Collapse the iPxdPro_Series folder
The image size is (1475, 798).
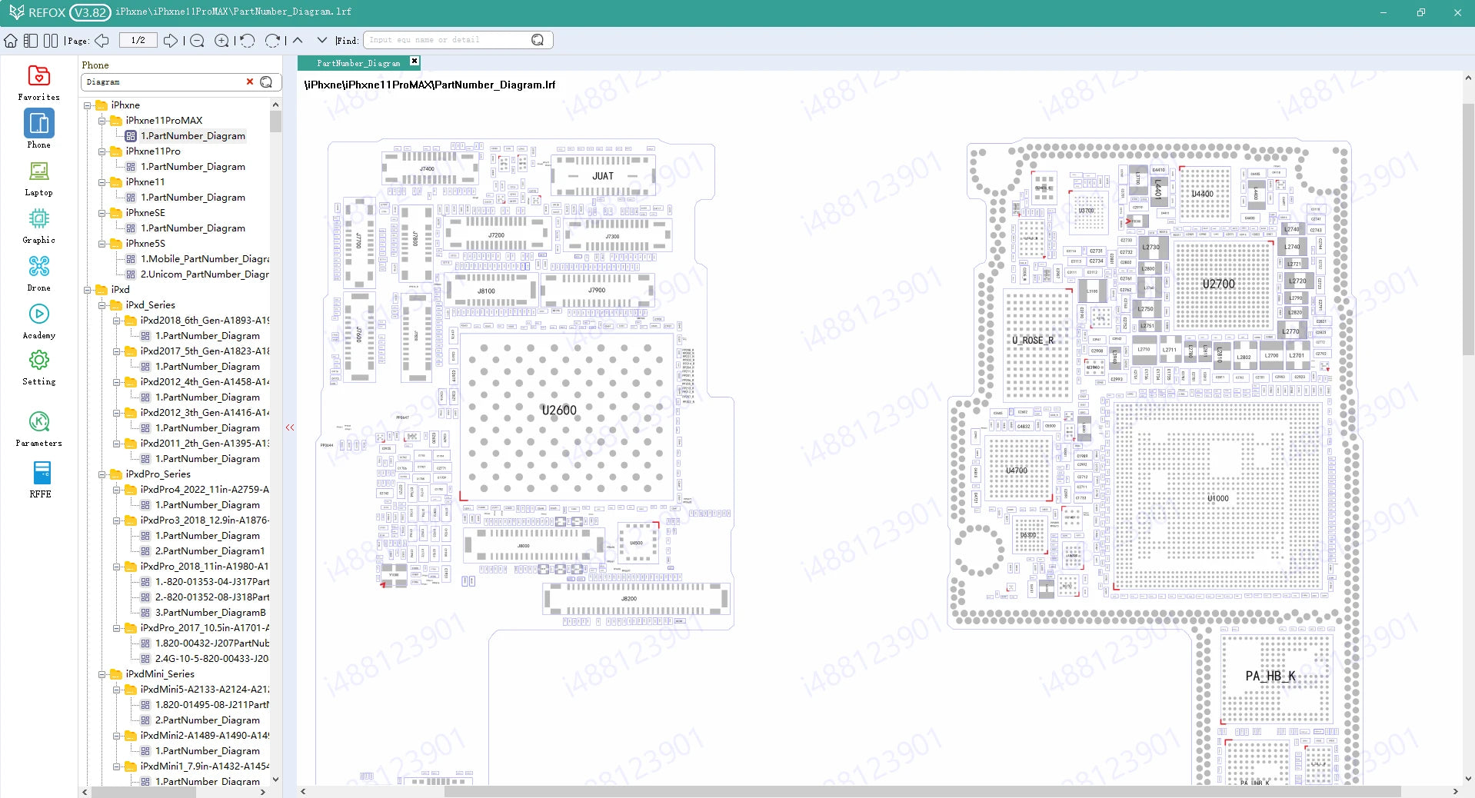[102, 474]
